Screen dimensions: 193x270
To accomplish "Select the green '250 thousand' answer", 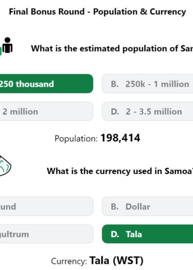I will (x=46, y=84).
